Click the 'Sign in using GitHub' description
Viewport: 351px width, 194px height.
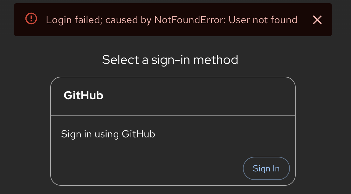tap(108, 134)
